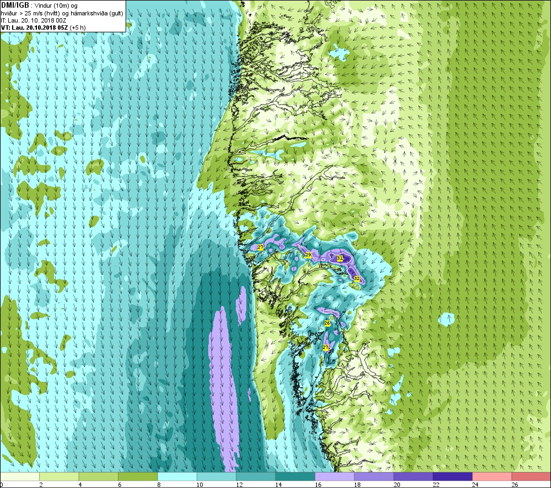The width and height of the screenshot is (551, 488).
Task: Pick the pale cream 0–2 legend swatch
Action: click(20, 476)
